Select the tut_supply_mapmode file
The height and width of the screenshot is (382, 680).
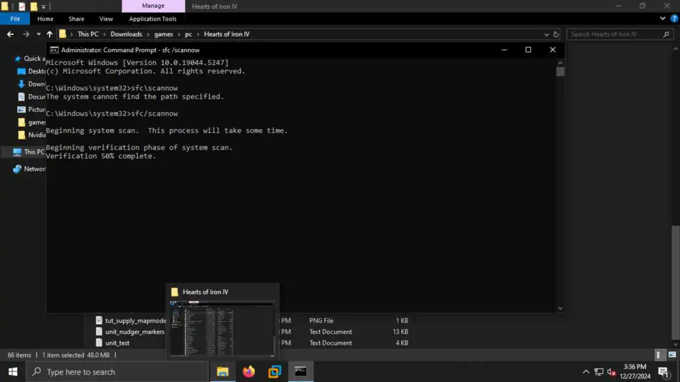click(131, 320)
